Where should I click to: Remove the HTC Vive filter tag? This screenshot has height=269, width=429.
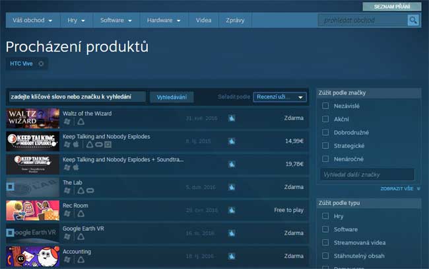[41, 64]
